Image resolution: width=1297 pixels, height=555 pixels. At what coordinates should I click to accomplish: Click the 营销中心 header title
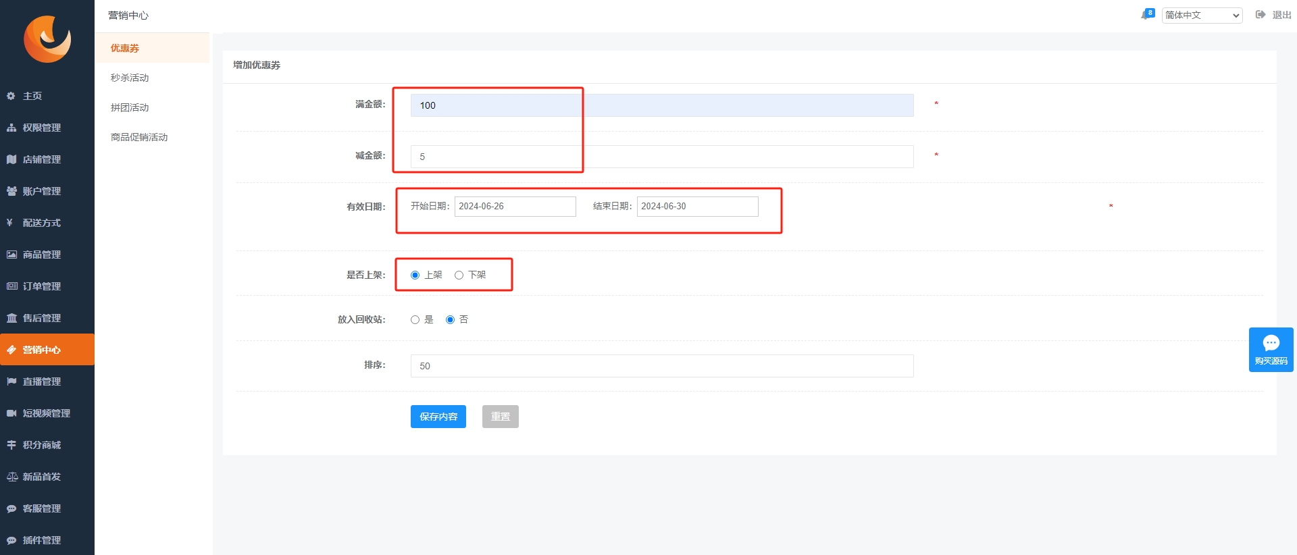tap(128, 16)
